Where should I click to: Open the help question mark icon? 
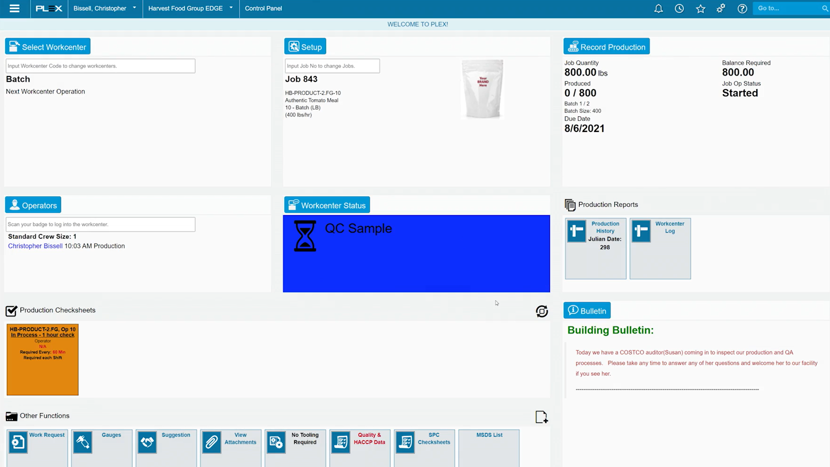[742, 8]
